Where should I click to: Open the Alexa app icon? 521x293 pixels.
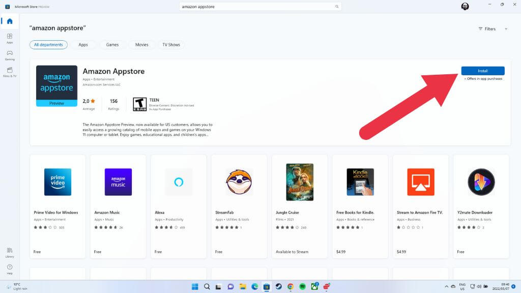(179, 182)
